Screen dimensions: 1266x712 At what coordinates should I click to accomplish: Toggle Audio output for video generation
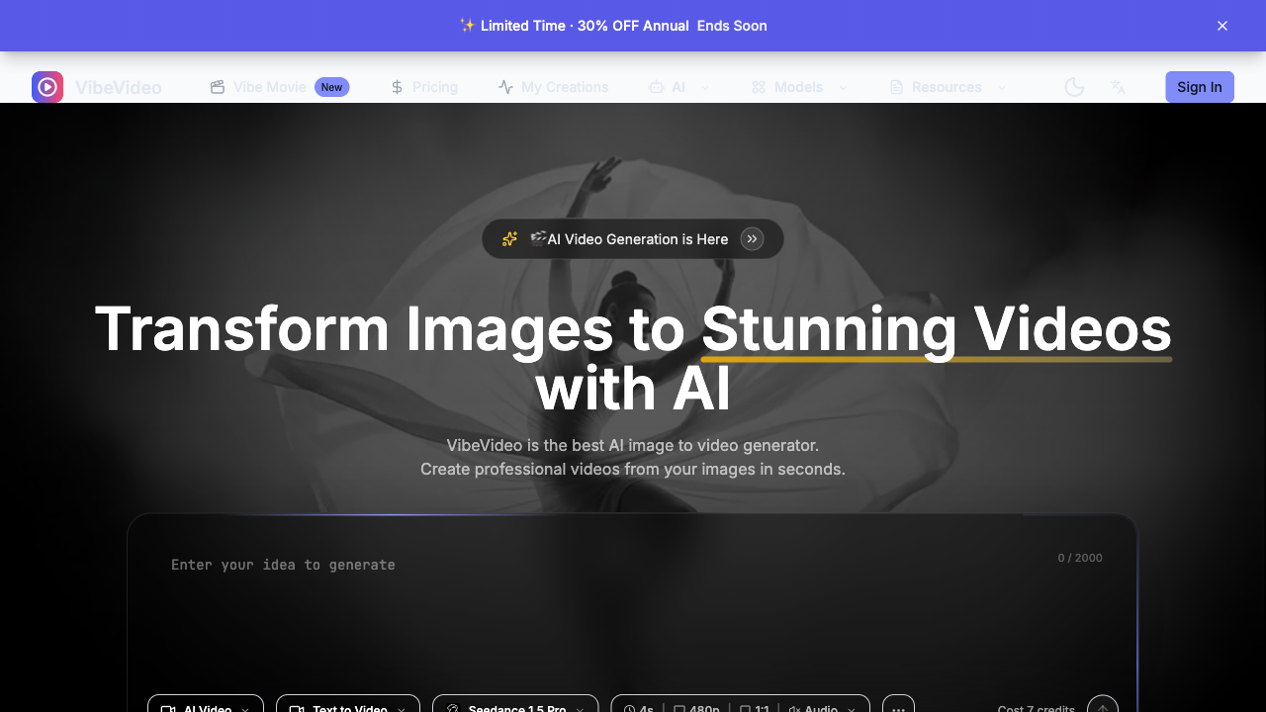pyautogui.click(x=819, y=708)
